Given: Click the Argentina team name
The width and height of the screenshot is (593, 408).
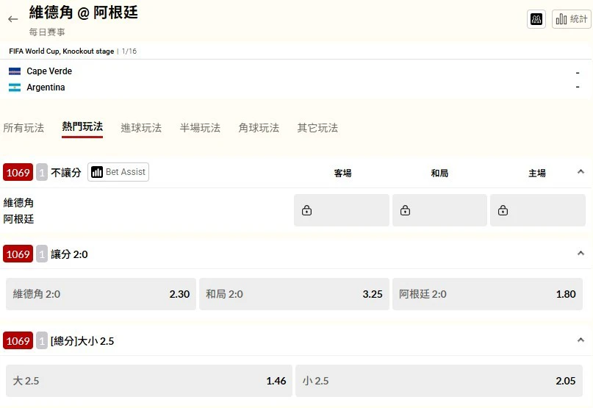Looking at the screenshot, I should tap(46, 87).
